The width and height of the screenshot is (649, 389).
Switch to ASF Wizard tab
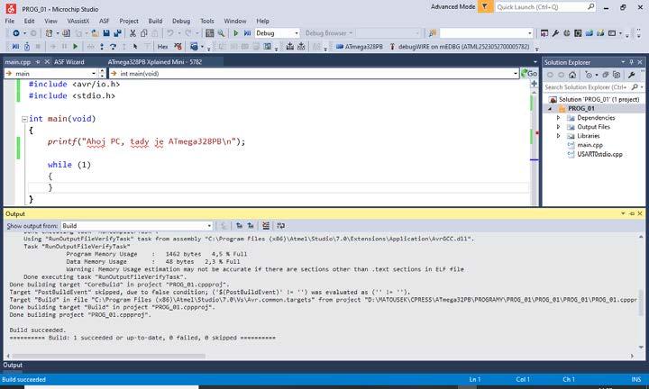pyautogui.click(x=69, y=62)
